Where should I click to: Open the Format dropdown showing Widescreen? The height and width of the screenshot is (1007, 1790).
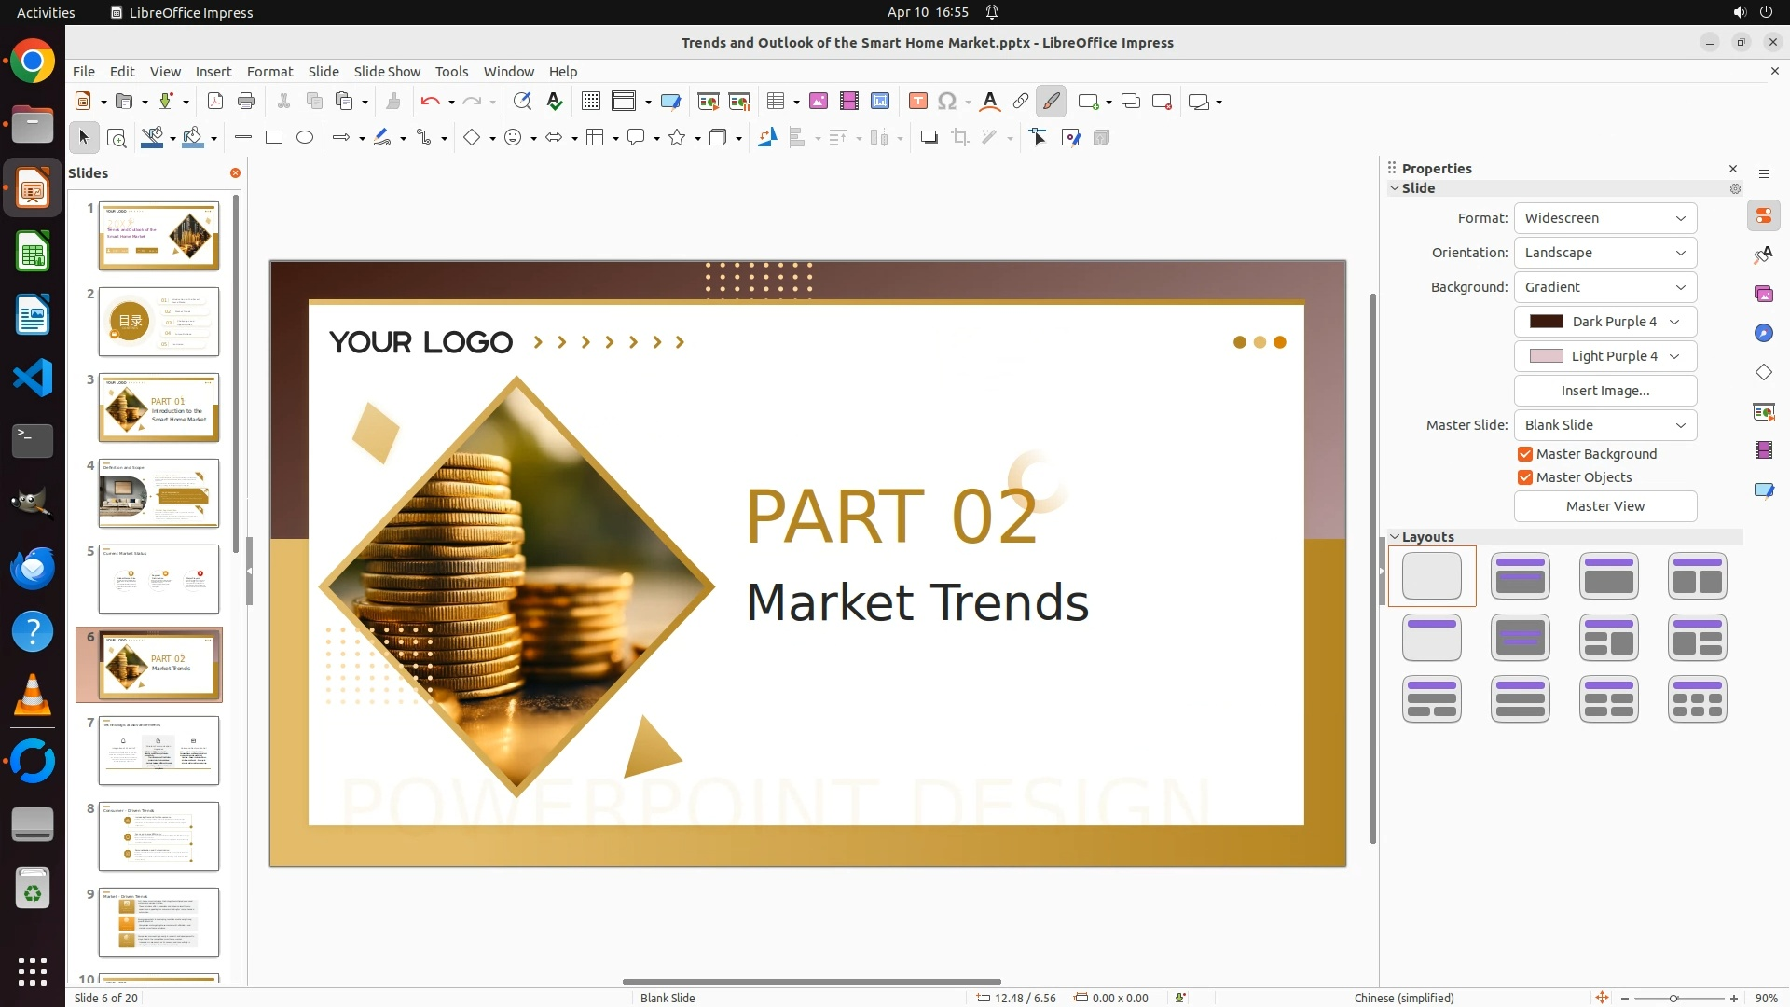1604,218
